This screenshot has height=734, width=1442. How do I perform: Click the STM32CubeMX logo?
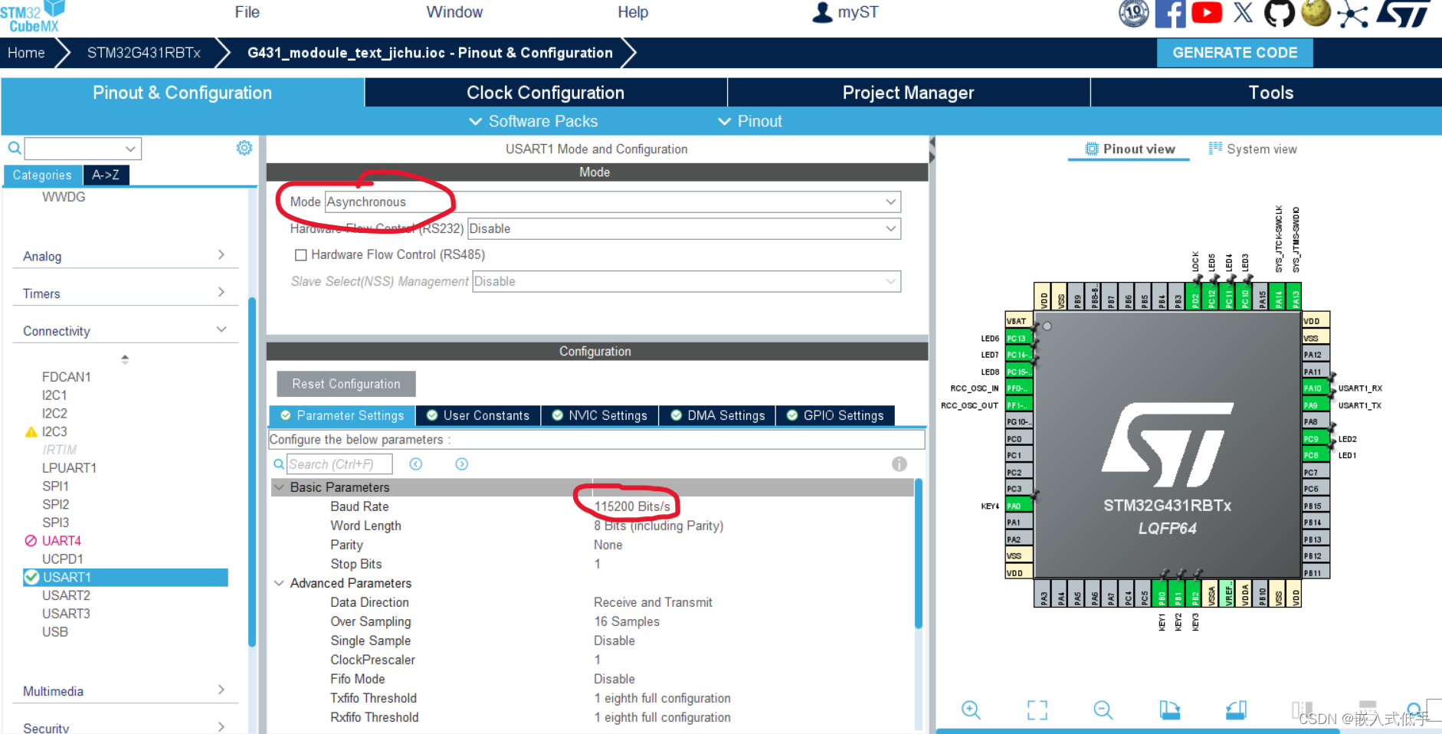tap(34, 17)
